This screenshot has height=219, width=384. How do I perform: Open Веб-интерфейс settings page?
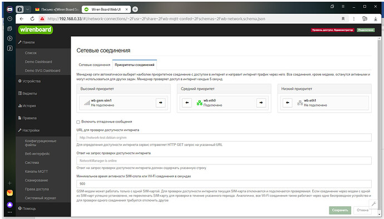[x=37, y=153]
